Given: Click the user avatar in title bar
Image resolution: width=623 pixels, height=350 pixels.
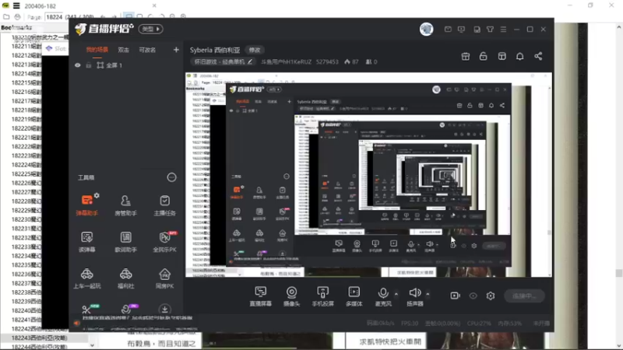Looking at the screenshot, I should pyautogui.click(x=426, y=29).
